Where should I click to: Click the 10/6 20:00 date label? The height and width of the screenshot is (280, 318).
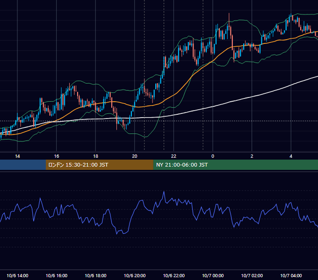(135, 275)
